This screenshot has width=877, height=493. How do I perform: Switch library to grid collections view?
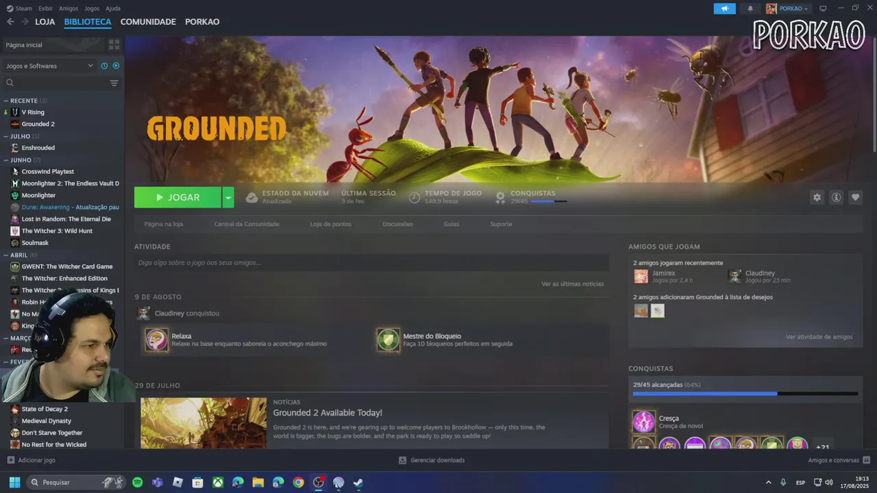[114, 45]
